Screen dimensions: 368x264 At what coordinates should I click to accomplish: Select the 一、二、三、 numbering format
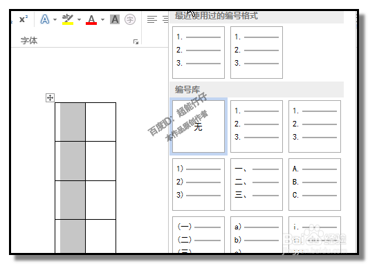click(x=257, y=185)
